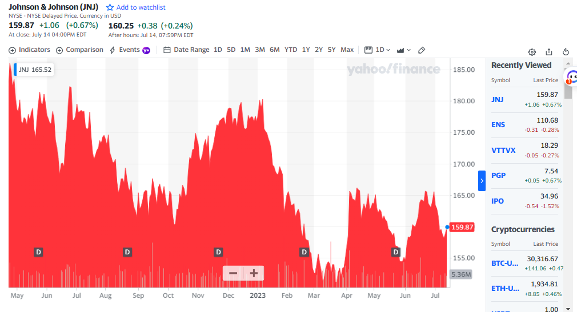Click the Comparison label
This screenshot has width=577, height=312.
coord(85,50)
